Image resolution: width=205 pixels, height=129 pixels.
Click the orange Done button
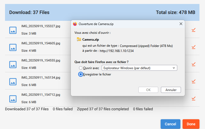[x=191, y=124]
